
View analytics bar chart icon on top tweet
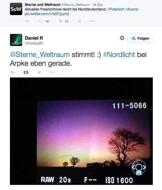click(79, 21)
